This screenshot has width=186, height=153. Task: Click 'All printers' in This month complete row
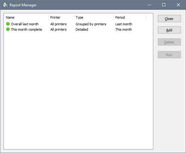click(x=58, y=29)
